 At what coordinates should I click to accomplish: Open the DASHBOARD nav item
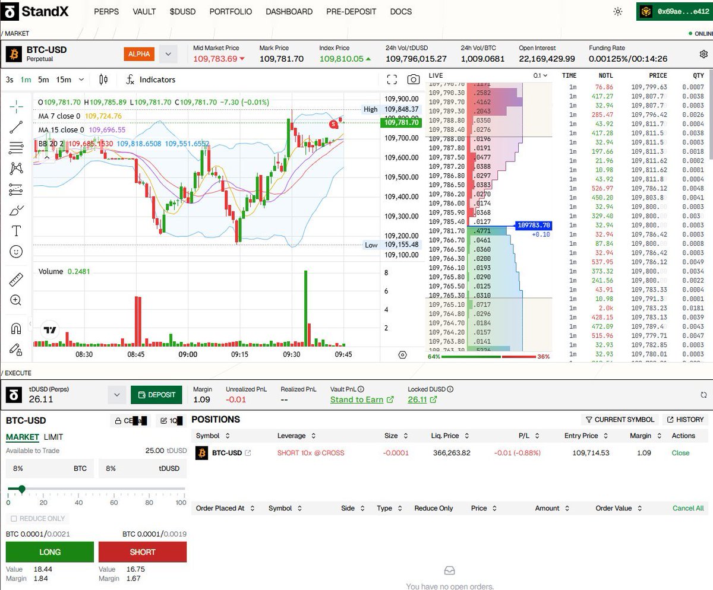(289, 11)
